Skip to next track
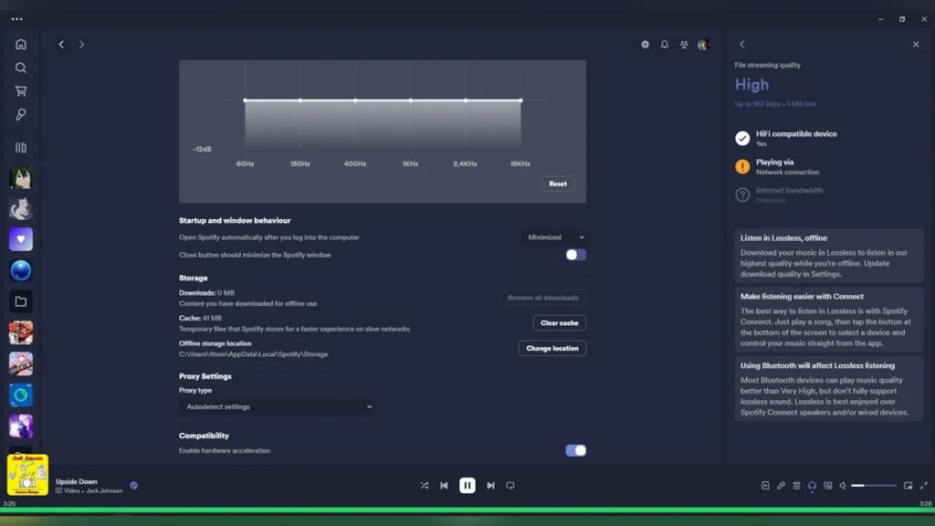 pos(490,486)
